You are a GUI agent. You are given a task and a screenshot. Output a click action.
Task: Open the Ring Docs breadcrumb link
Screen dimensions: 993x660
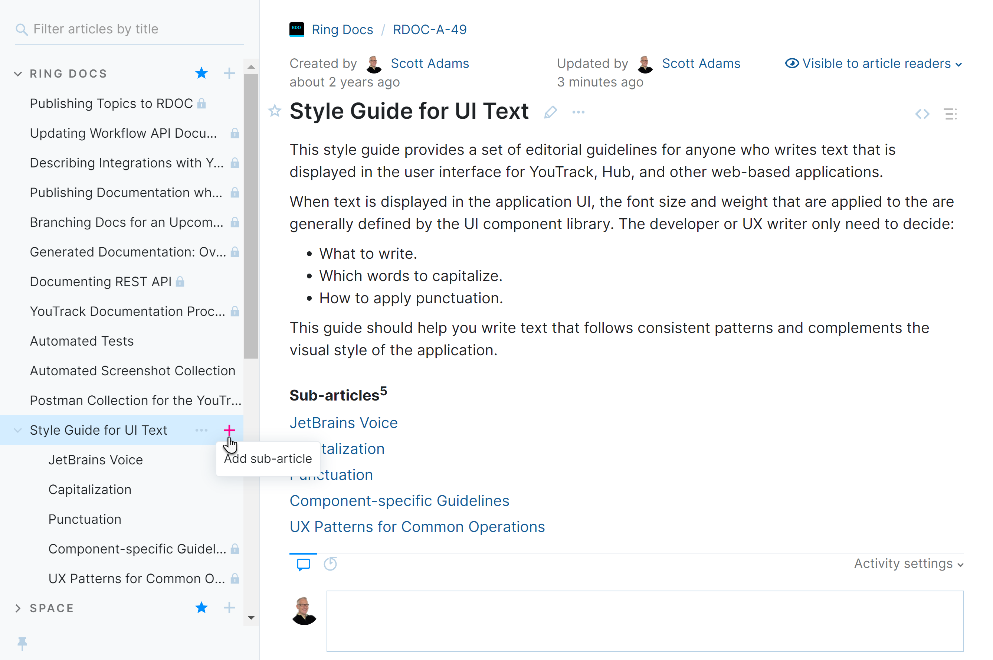tap(342, 29)
